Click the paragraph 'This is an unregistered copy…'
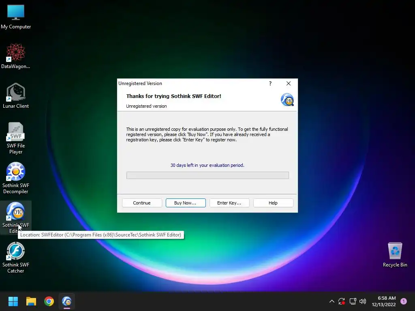Screen dimensions: 415x311 click(x=207, y=134)
